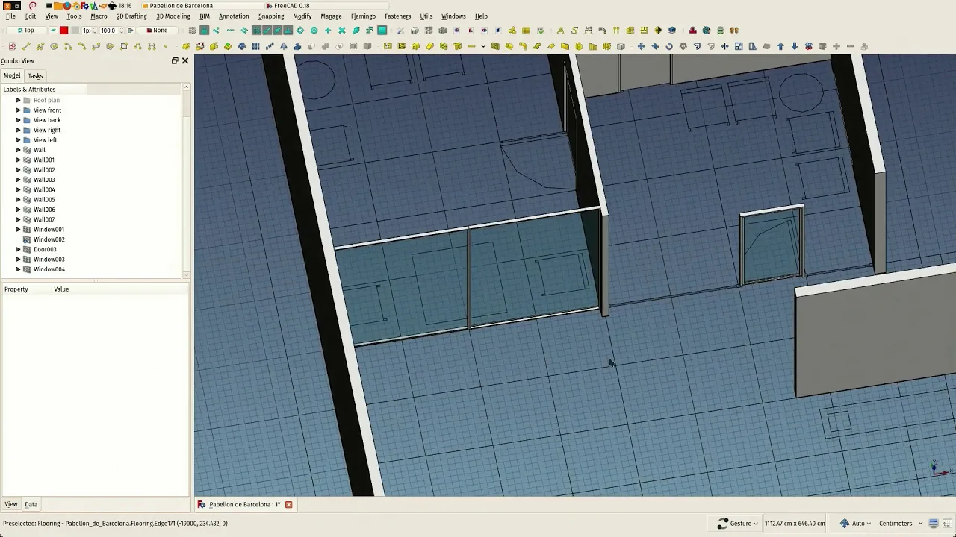Open the Centimeters units dropdown
956x537 pixels.
point(901,524)
